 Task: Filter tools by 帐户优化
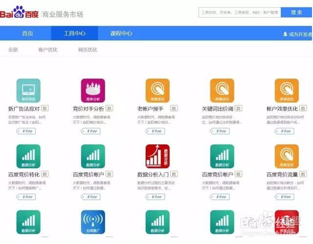click(48, 50)
